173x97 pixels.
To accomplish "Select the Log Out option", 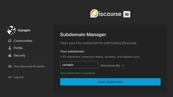I will [19, 77].
